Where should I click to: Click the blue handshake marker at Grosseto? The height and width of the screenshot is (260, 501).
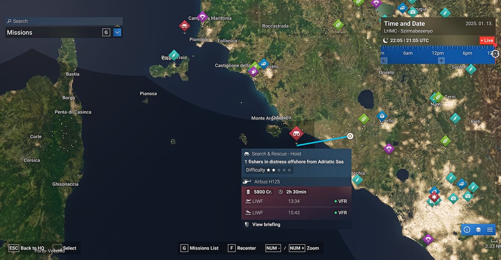pyautogui.click(x=263, y=64)
